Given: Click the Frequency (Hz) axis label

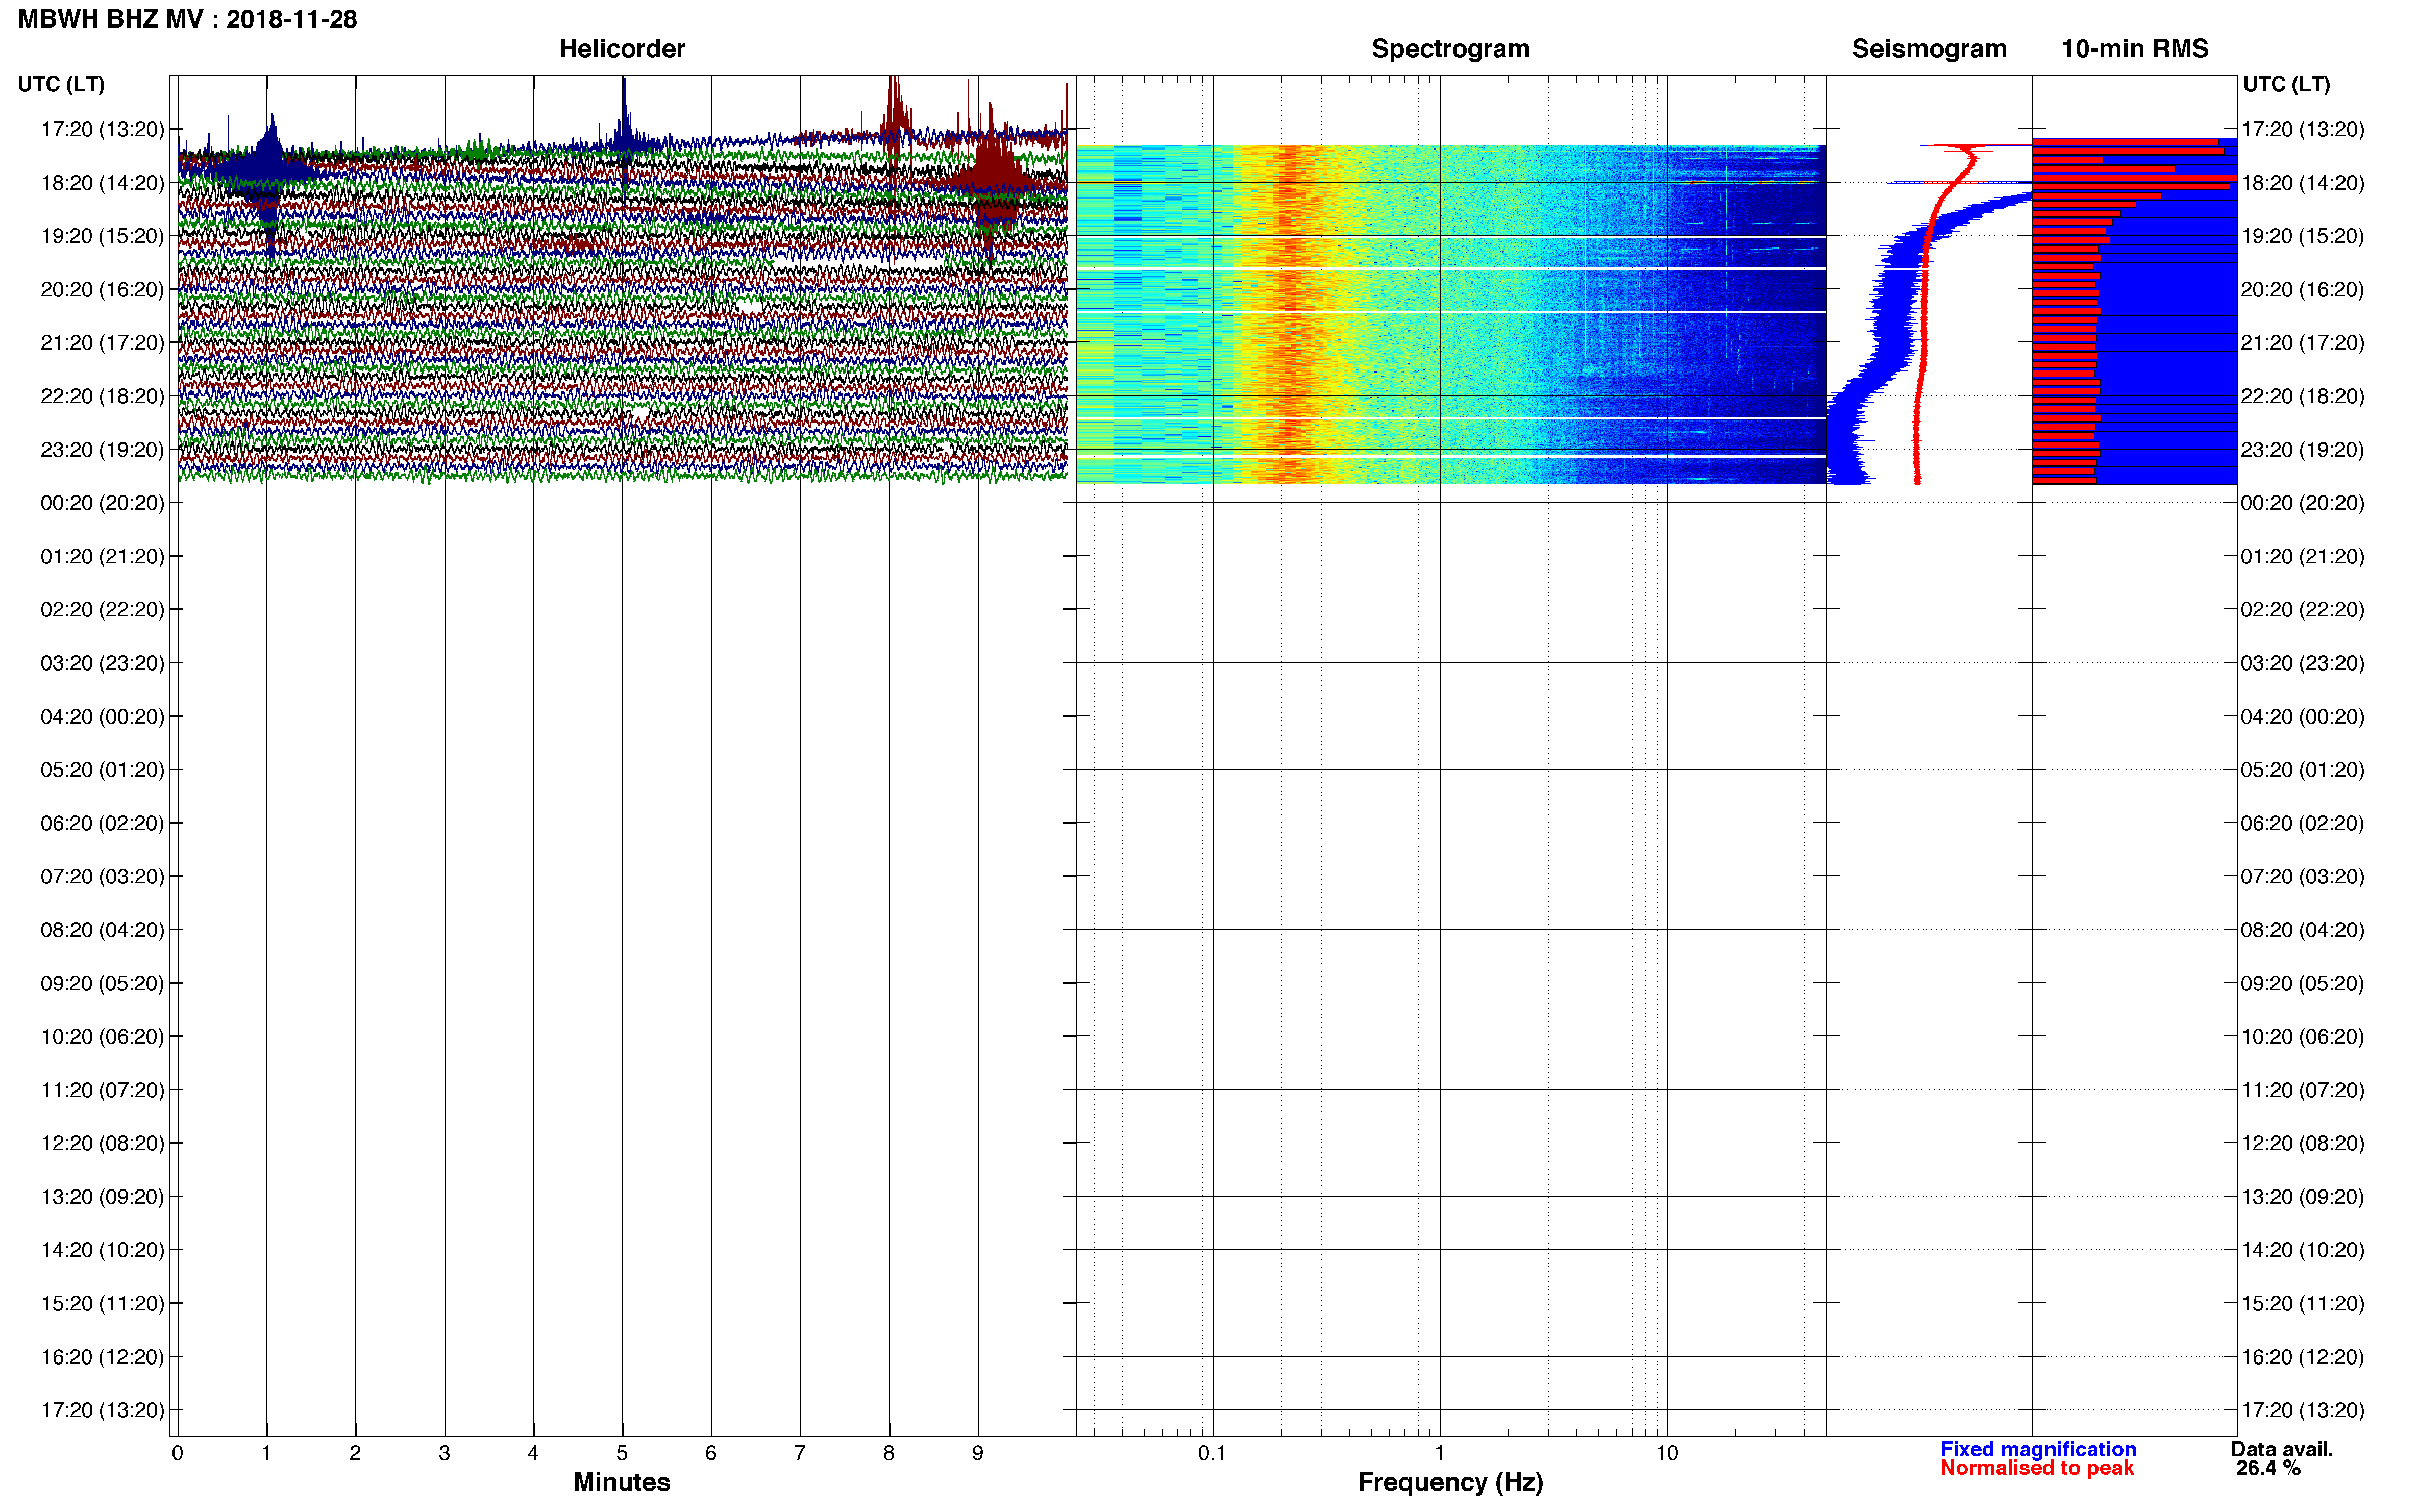Looking at the screenshot, I should [1450, 1482].
